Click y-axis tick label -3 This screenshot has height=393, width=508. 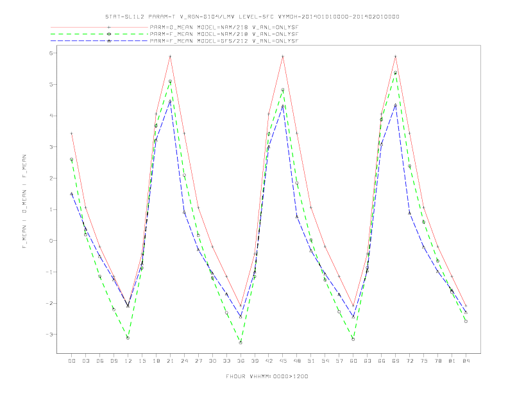coord(49,335)
